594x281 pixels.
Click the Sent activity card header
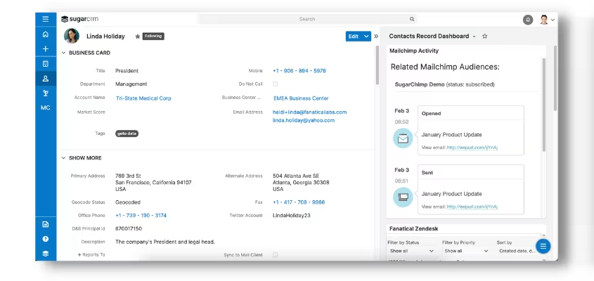tap(471, 173)
